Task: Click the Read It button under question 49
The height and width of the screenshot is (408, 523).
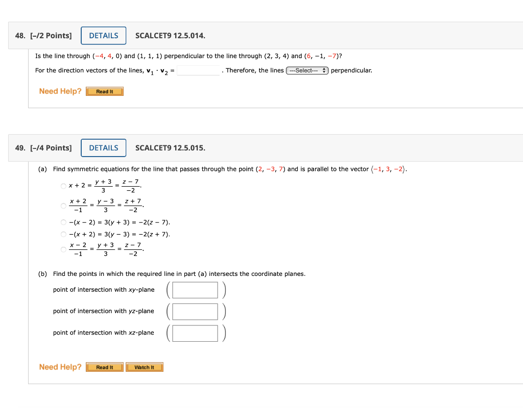Action: [104, 367]
